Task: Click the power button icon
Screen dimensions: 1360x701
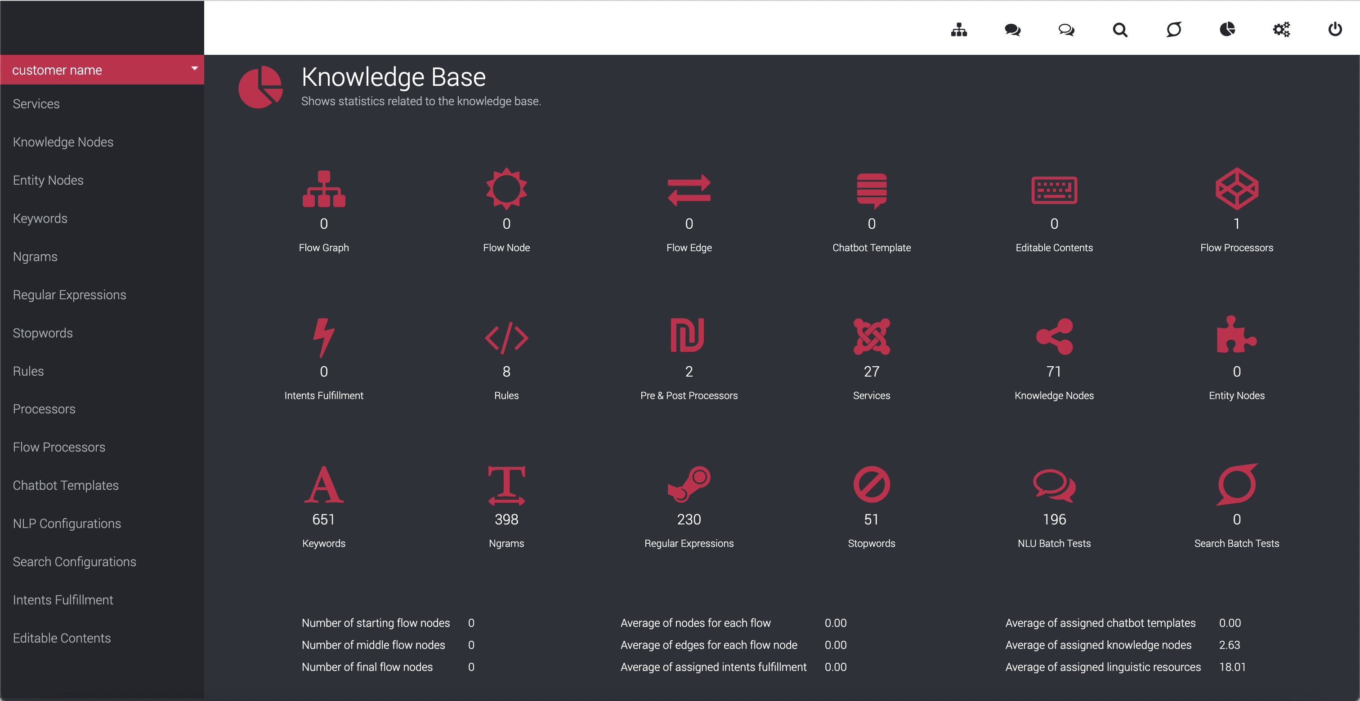Action: [1335, 29]
